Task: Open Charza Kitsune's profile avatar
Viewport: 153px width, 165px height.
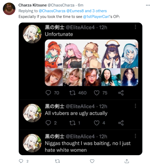Action: 9,9
